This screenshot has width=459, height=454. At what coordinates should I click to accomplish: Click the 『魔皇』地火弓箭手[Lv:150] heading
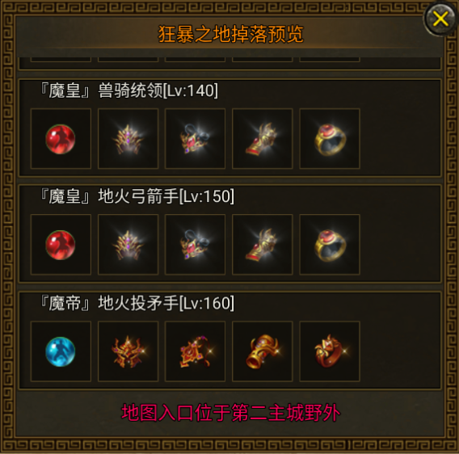137,196
